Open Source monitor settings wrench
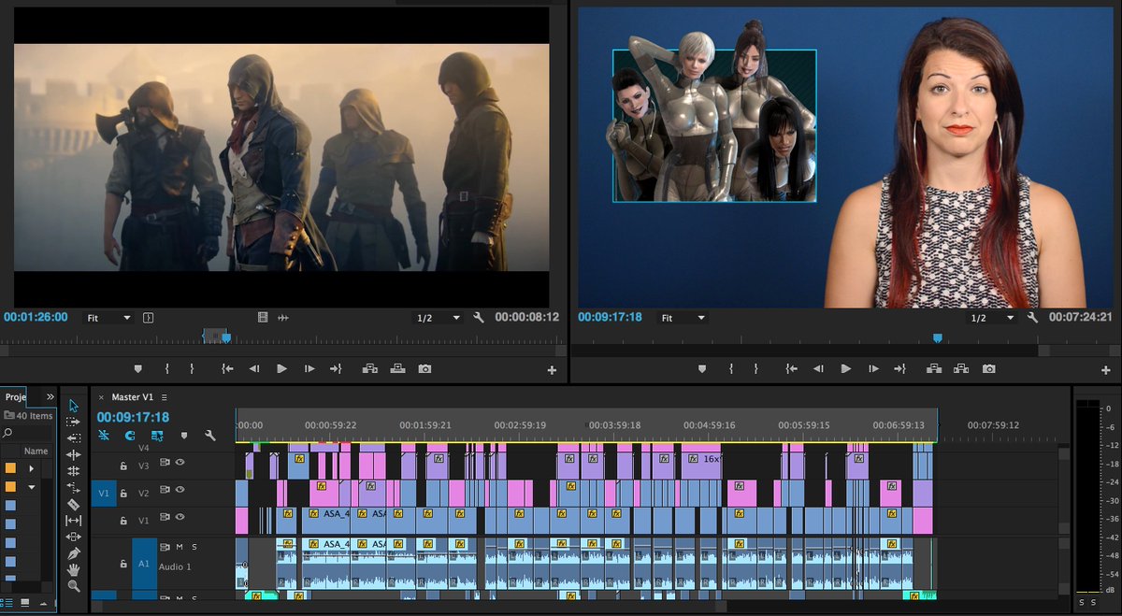Screen dimensions: 1122x616 click(x=479, y=318)
